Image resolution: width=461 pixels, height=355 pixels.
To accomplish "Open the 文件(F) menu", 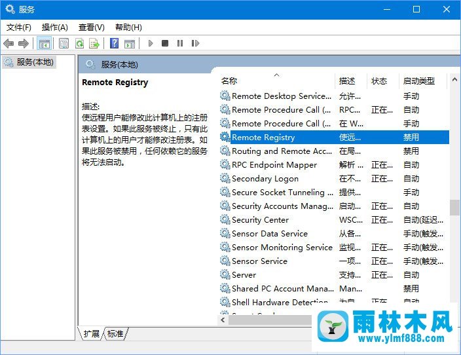I will coord(19,28).
